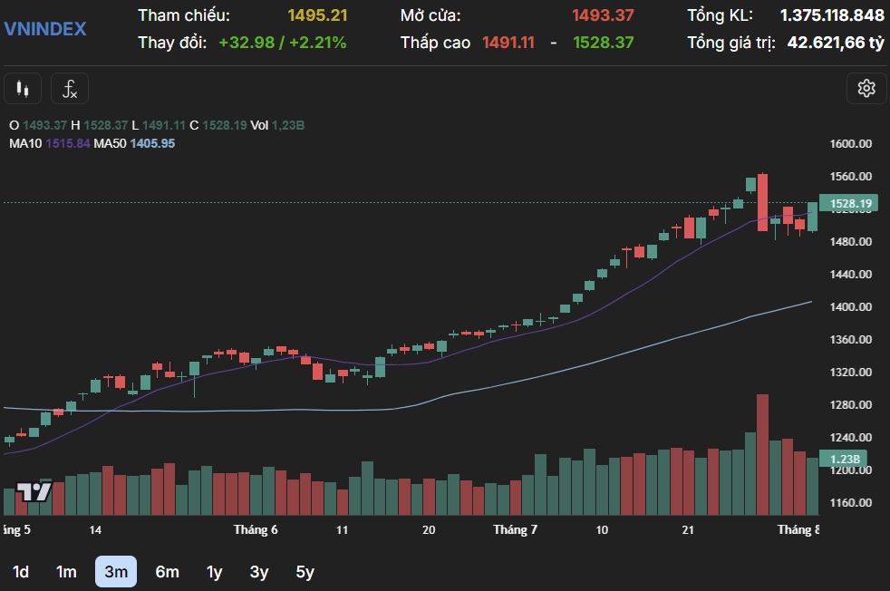890x591 pixels.
Task: Click the TradingView logo on the chart
Action: [x=34, y=491]
